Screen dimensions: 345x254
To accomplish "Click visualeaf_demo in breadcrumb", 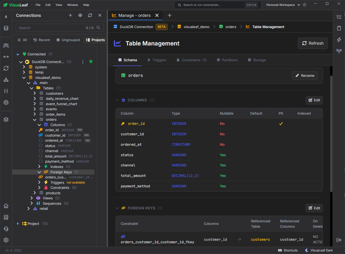I will pos(193,27).
